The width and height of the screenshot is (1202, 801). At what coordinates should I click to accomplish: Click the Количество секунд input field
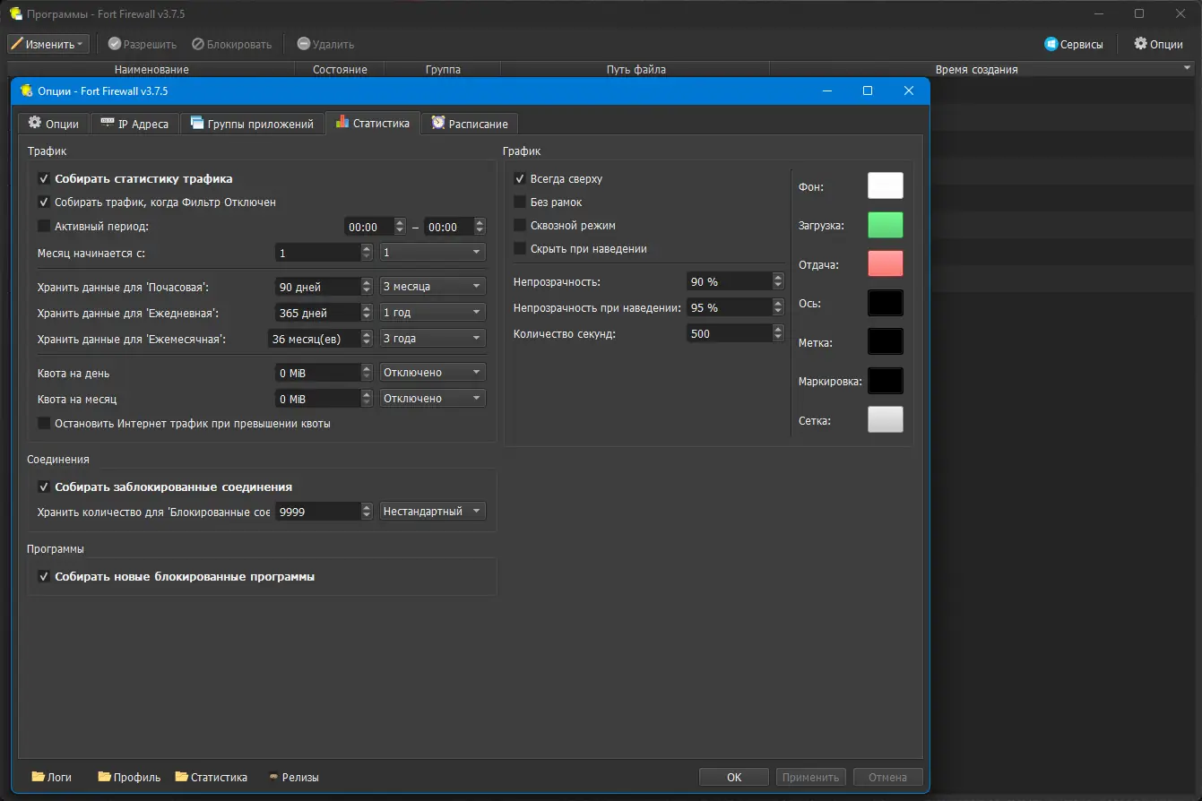[728, 333]
